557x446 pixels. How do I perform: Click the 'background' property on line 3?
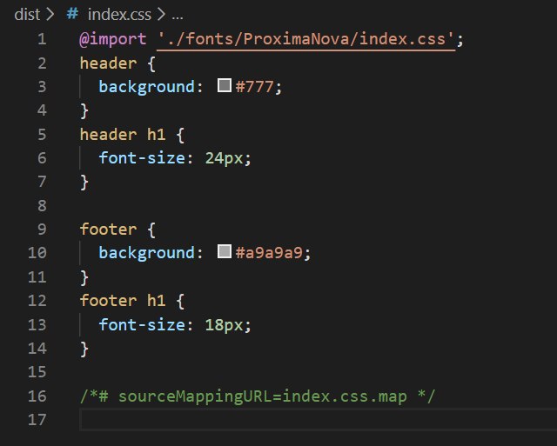click(x=147, y=87)
